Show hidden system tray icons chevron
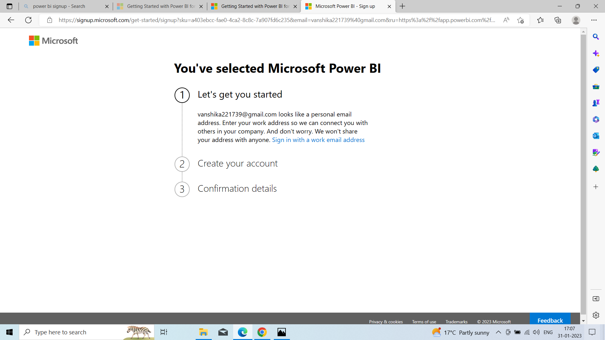 [x=498, y=332]
